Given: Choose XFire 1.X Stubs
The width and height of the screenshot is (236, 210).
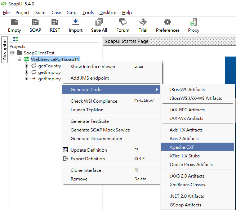Looking at the screenshot, I should pos(197,156).
